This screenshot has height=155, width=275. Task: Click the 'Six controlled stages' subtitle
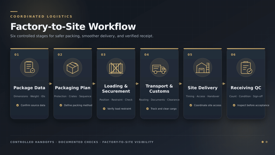82,36
